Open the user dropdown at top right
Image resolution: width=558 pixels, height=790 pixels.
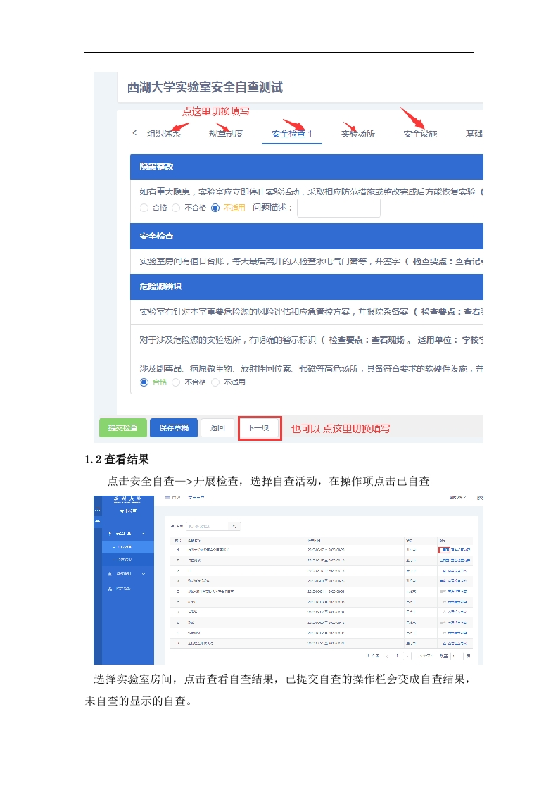pyautogui.click(x=458, y=497)
